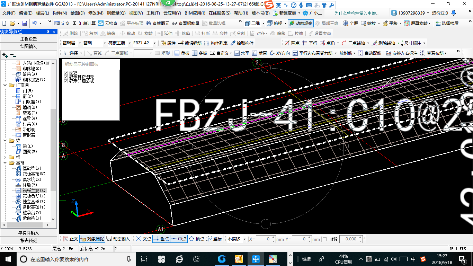
Task: Open Windows Start menu
Action: (8, 259)
